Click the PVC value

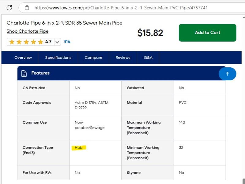[x=183, y=103]
